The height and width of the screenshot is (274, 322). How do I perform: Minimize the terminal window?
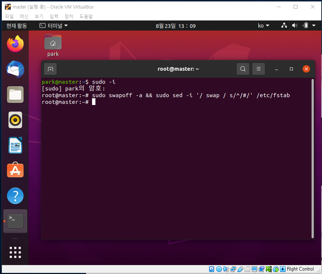point(277,69)
